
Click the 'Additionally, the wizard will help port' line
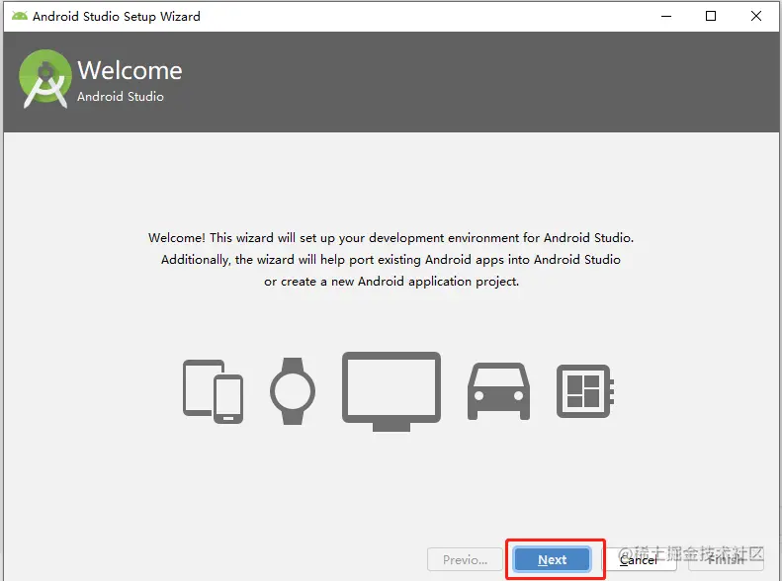[x=391, y=260]
